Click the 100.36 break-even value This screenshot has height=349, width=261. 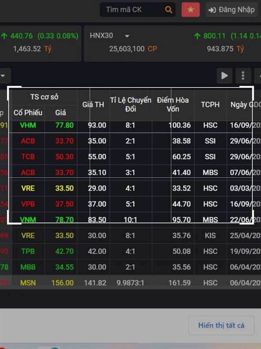[x=179, y=125]
